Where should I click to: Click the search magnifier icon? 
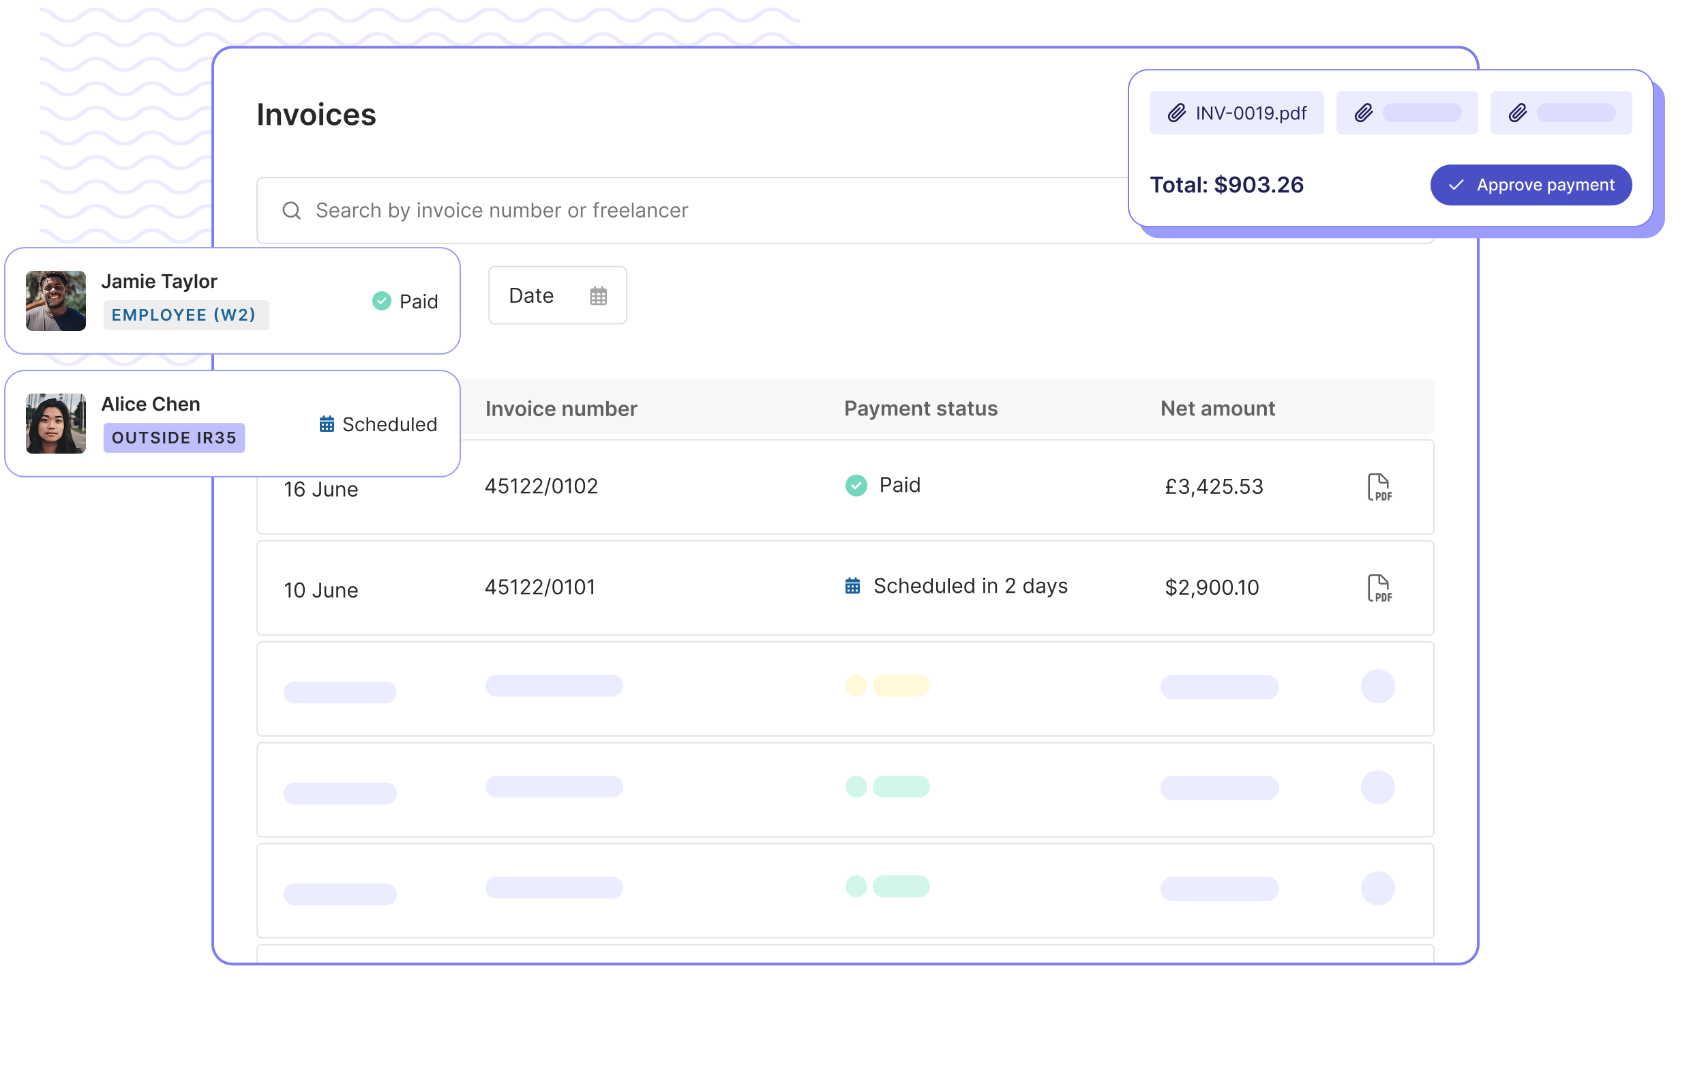click(x=291, y=210)
